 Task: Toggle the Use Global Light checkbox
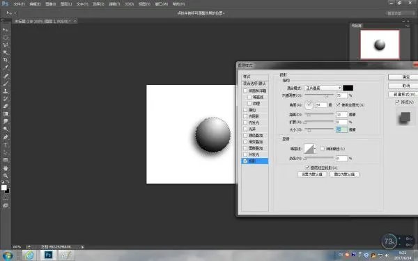click(338, 105)
